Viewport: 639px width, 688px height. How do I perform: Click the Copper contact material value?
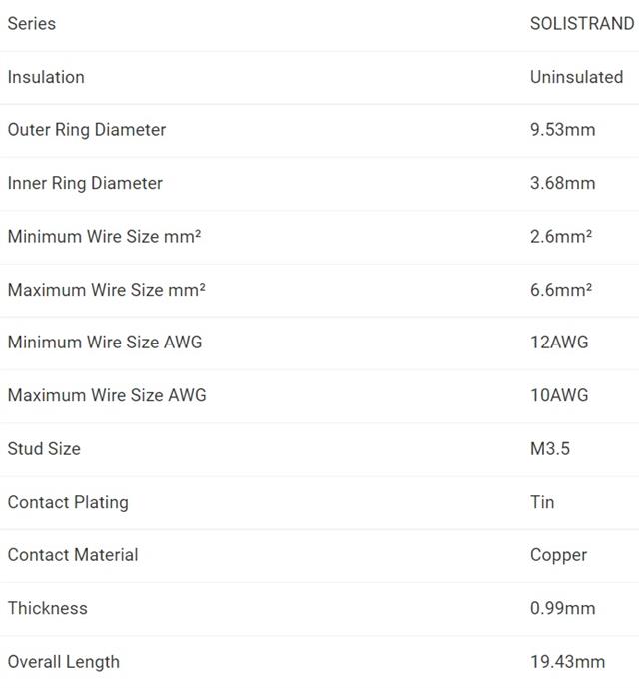[558, 556]
